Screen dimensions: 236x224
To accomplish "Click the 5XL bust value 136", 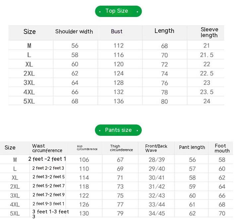I will pos(118,101).
